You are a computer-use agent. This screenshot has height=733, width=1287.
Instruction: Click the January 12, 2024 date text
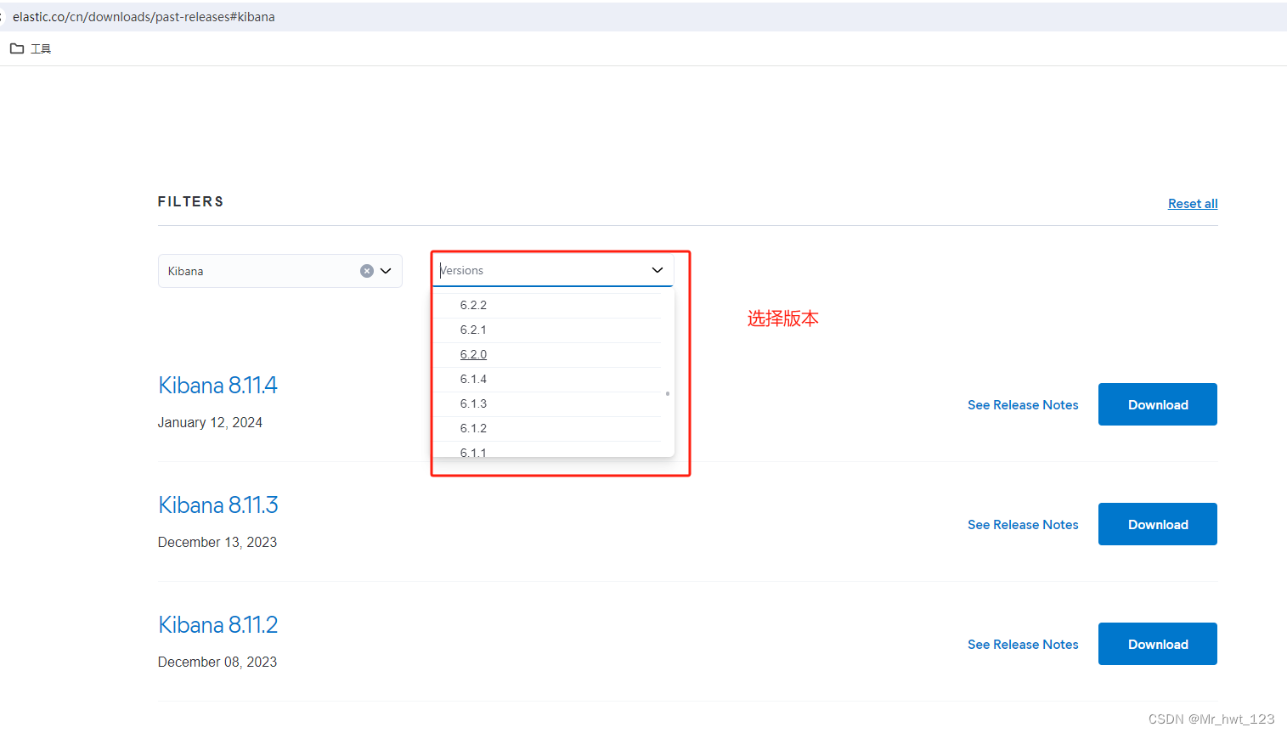210,423
